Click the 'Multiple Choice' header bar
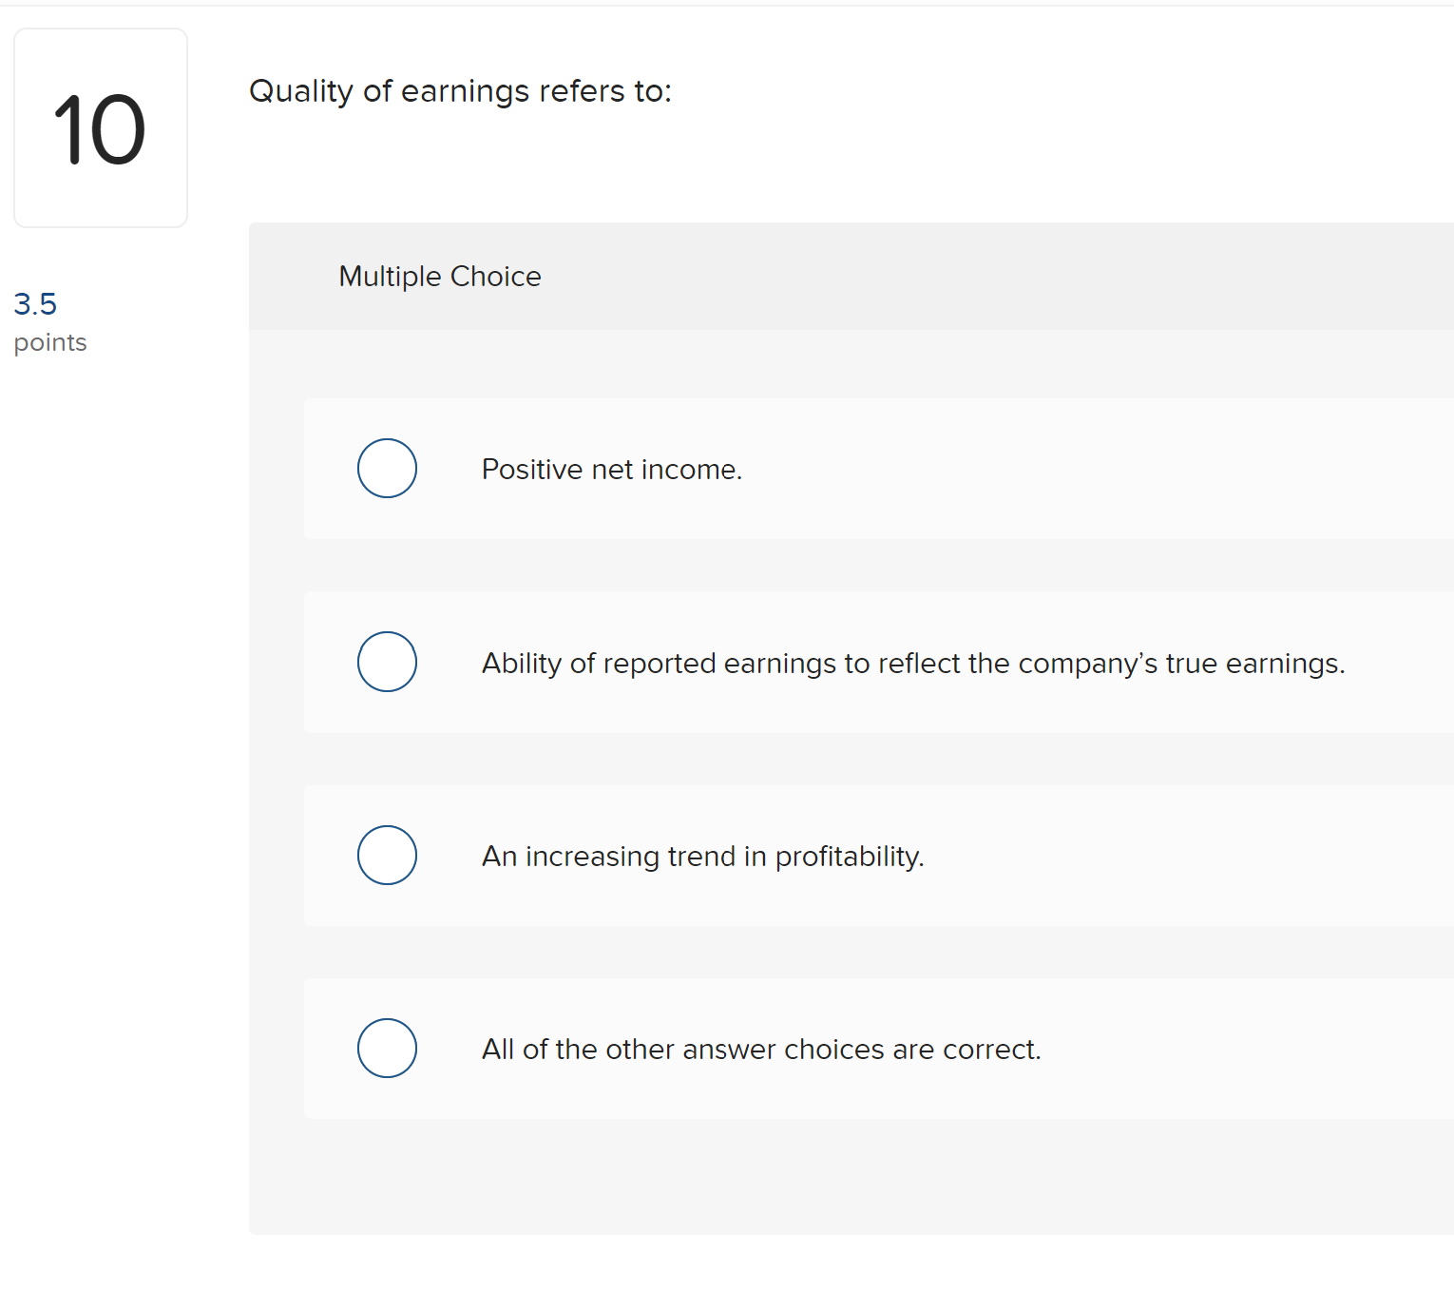The image size is (1454, 1292). [x=439, y=276]
